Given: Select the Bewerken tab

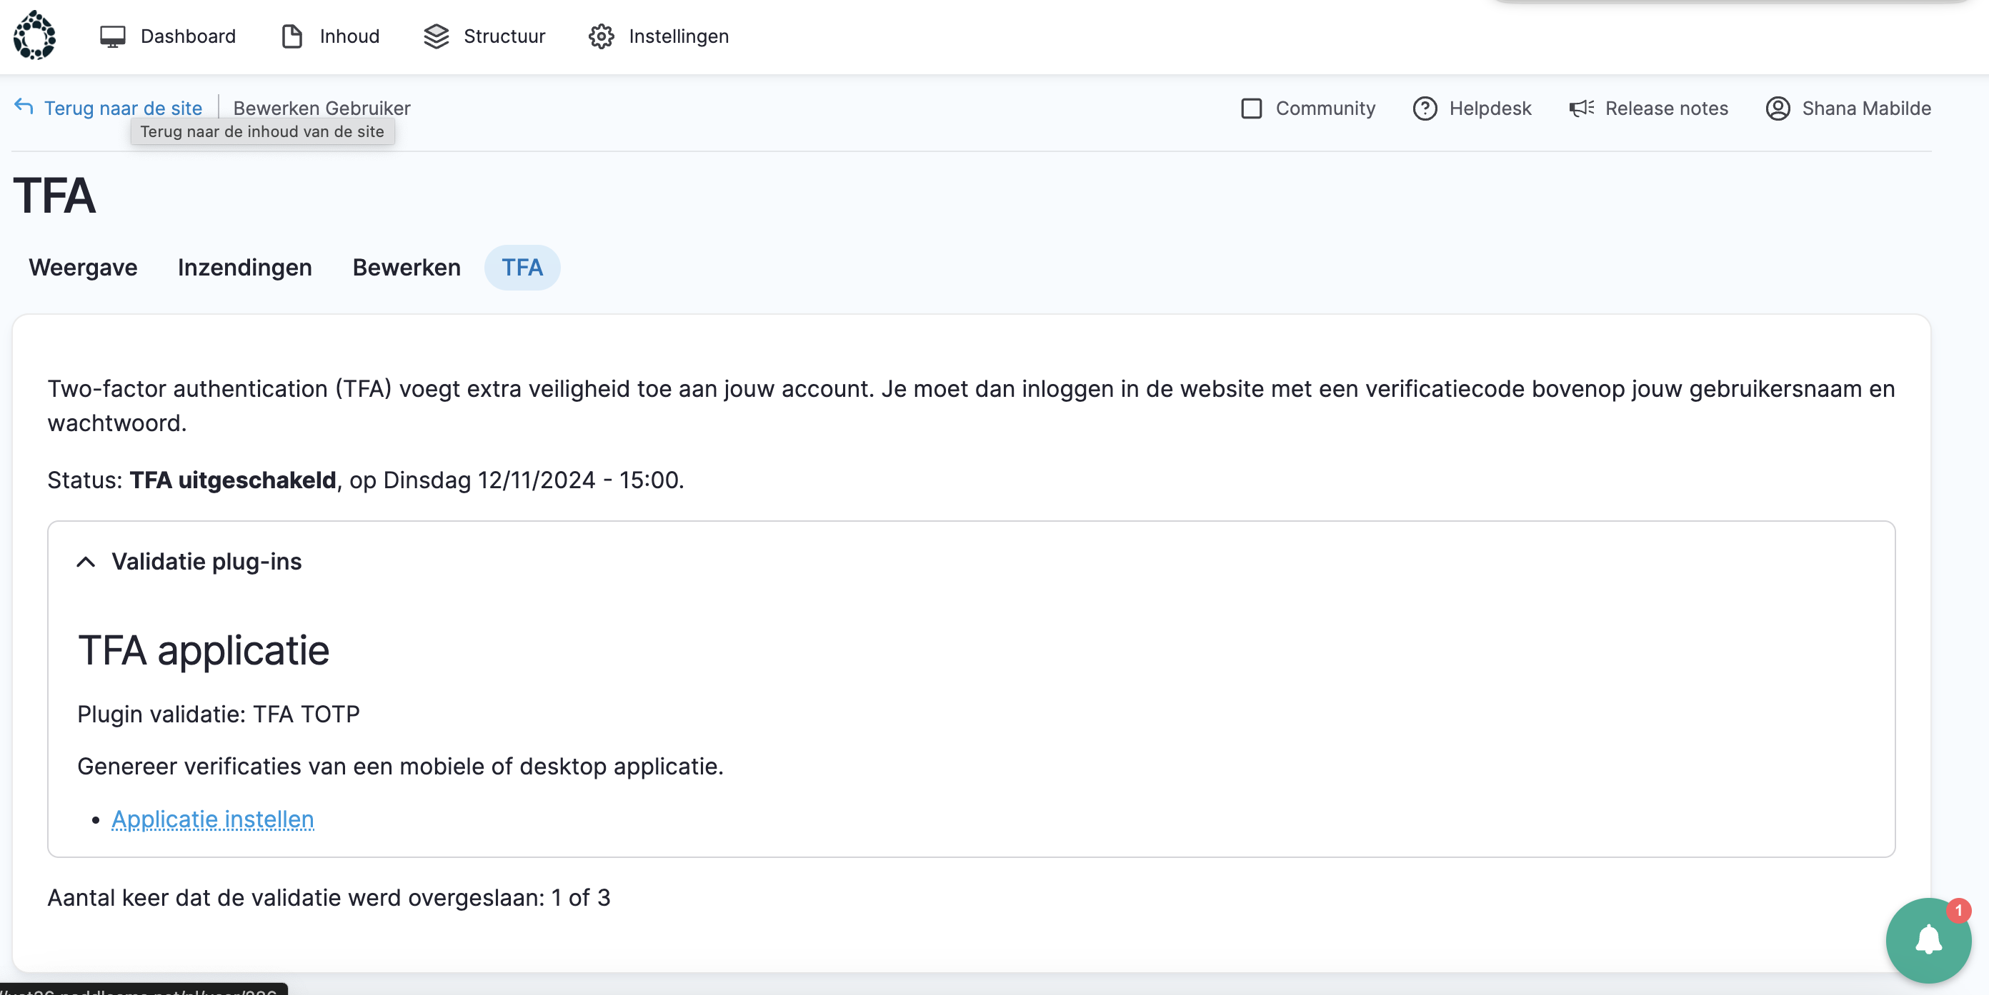Looking at the screenshot, I should tap(406, 268).
